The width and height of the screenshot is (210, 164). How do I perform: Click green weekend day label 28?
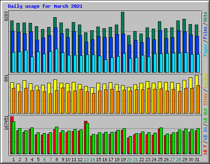(178, 159)
